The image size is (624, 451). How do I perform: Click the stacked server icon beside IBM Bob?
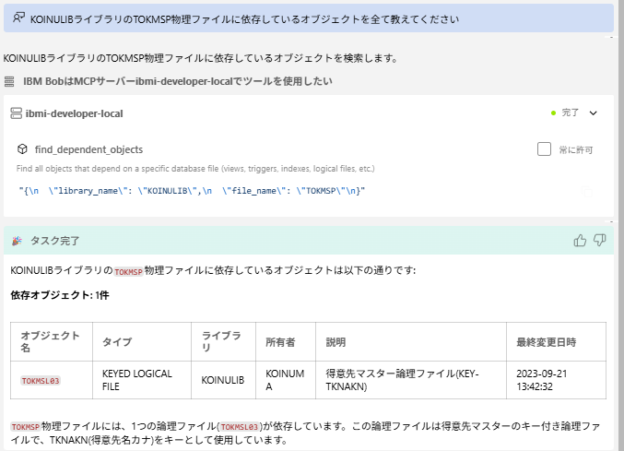9,81
